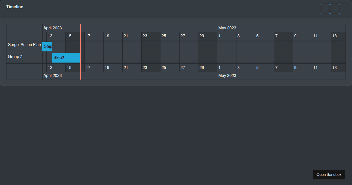
Task: Click the May 2023 header label
Action: point(227,28)
